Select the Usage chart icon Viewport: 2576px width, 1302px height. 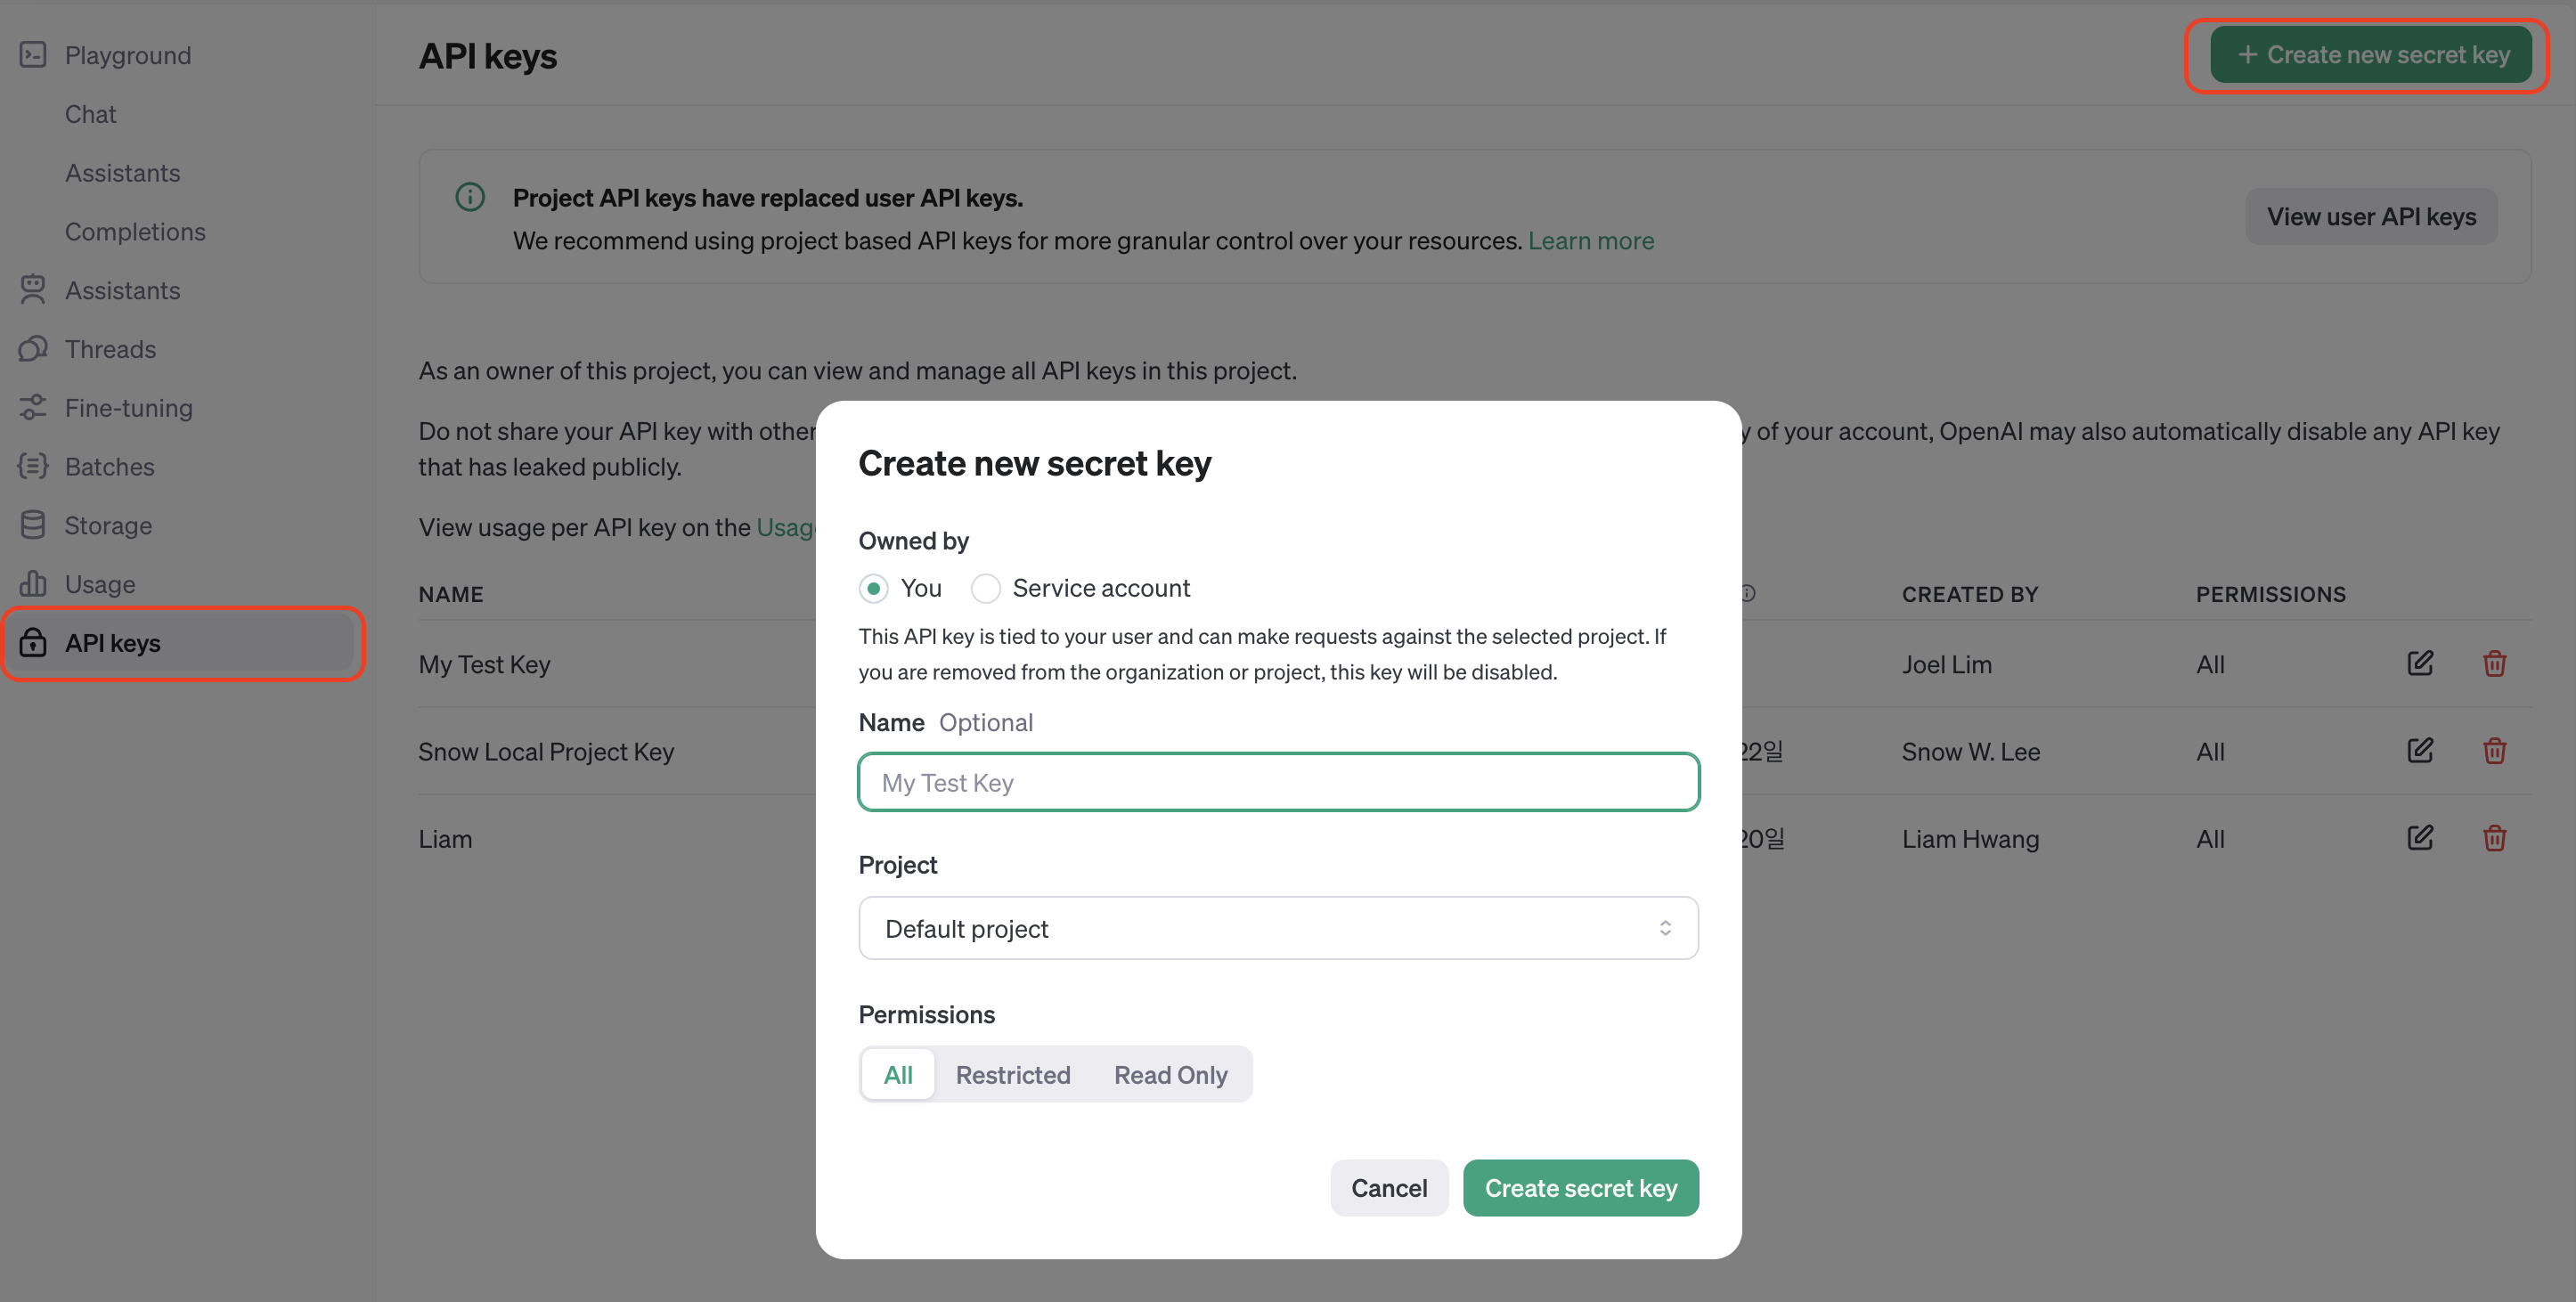33,583
